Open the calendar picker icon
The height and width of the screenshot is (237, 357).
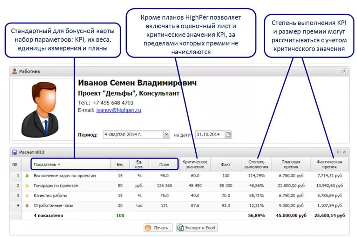click(x=228, y=134)
